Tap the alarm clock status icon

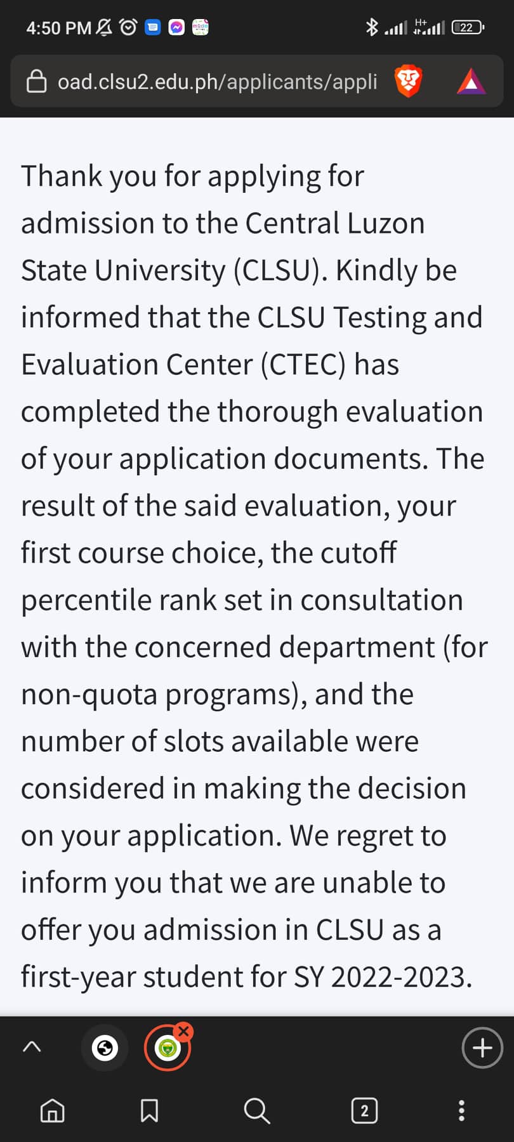128,27
